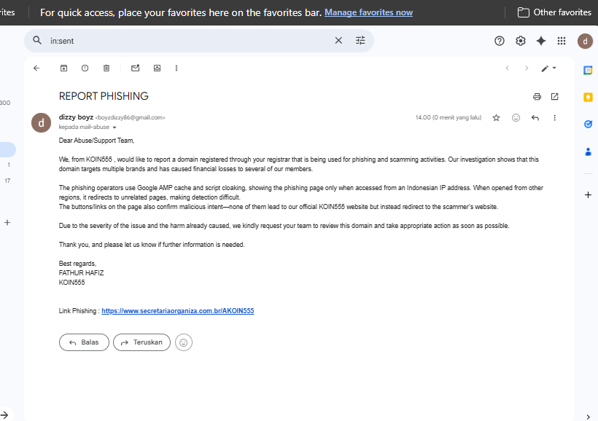This screenshot has width=598, height=421.
Task: Print the whole conversation
Action: [537, 96]
